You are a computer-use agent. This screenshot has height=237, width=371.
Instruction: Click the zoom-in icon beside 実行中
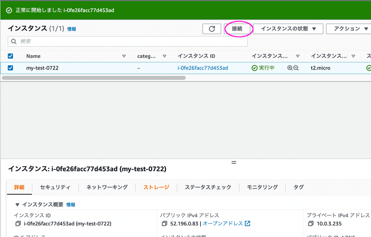290,68
